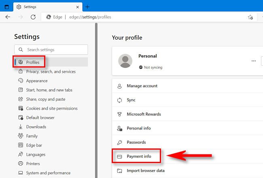This screenshot has height=178, width=263.
Task: Open the Appearance settings section
Action: click(x=37, y=81)
